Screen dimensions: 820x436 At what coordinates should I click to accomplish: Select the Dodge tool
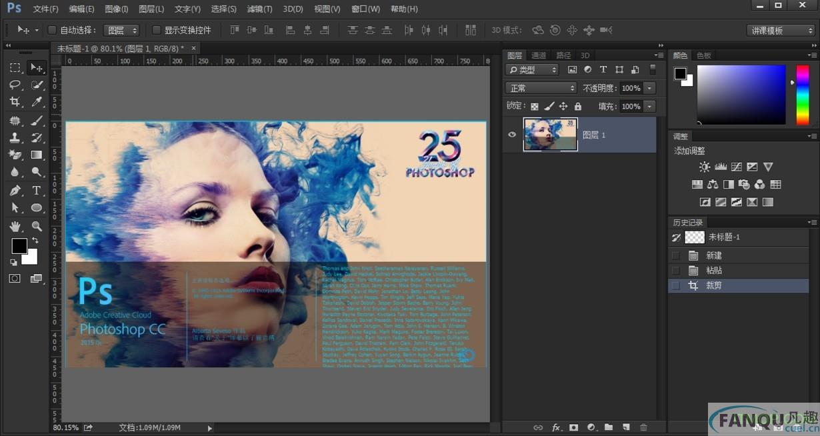(36, 172)
